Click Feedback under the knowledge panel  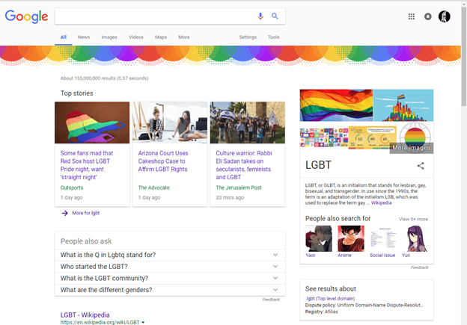(419, 267)
